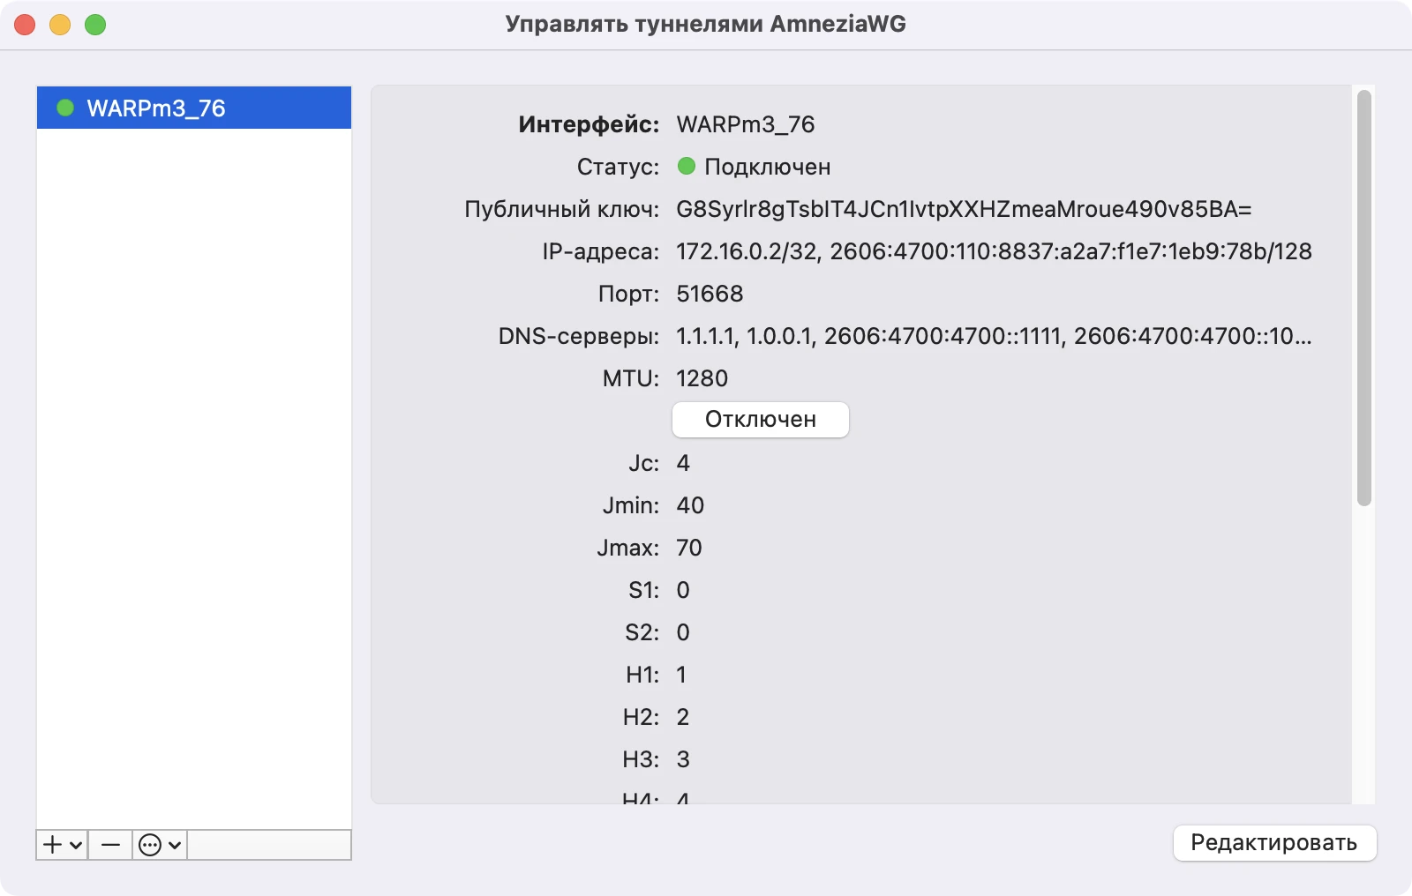Click the MTU value 1280

click(702, 378)
